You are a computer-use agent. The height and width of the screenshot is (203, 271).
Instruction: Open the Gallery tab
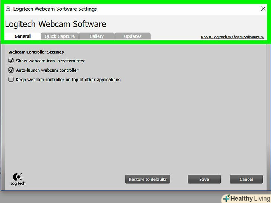(x=97, y=36)
